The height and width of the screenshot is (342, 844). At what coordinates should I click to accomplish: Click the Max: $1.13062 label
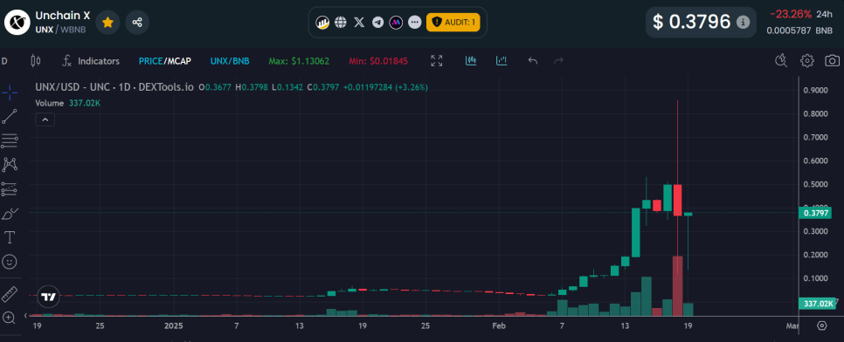299,61
